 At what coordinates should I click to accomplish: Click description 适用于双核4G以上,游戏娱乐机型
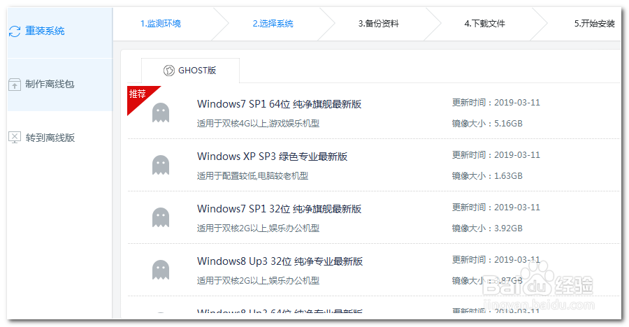(x=258, y=124)
